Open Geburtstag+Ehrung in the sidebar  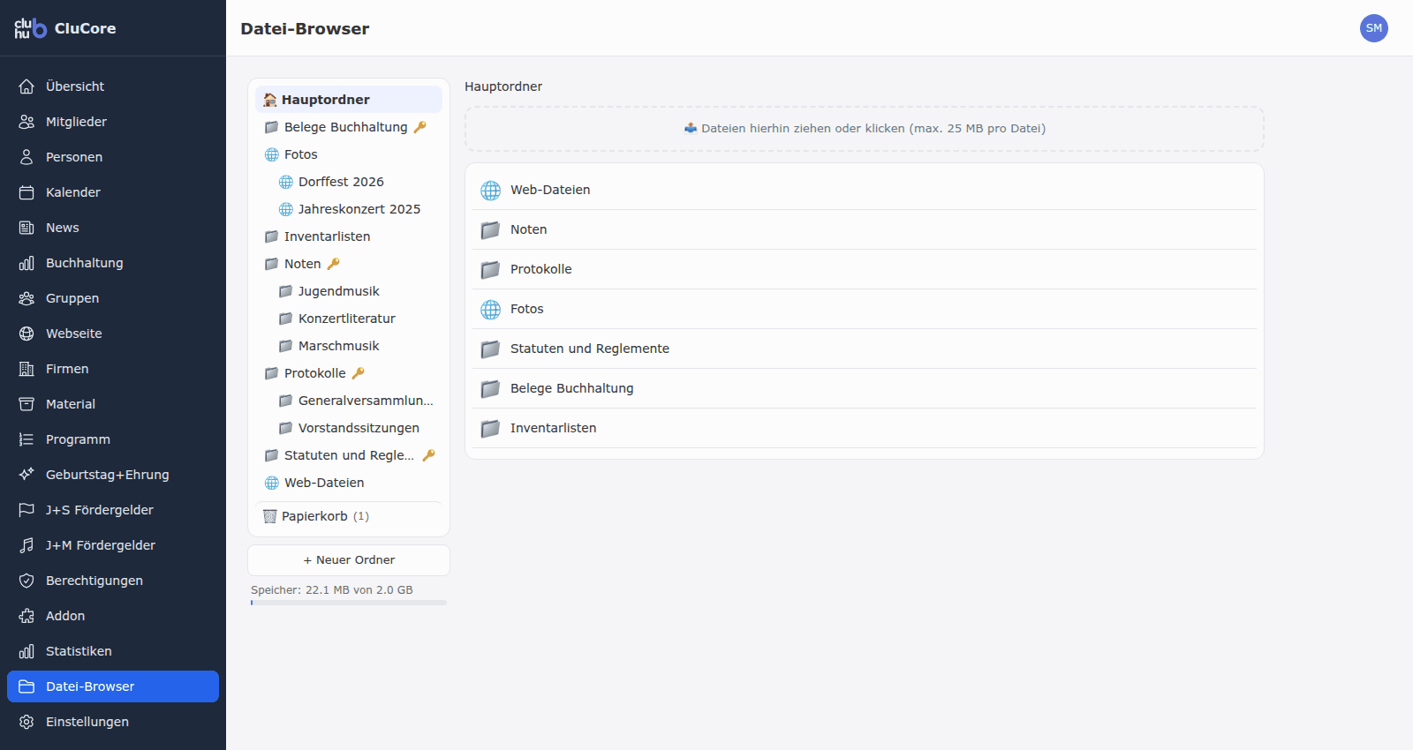point(113,475)
